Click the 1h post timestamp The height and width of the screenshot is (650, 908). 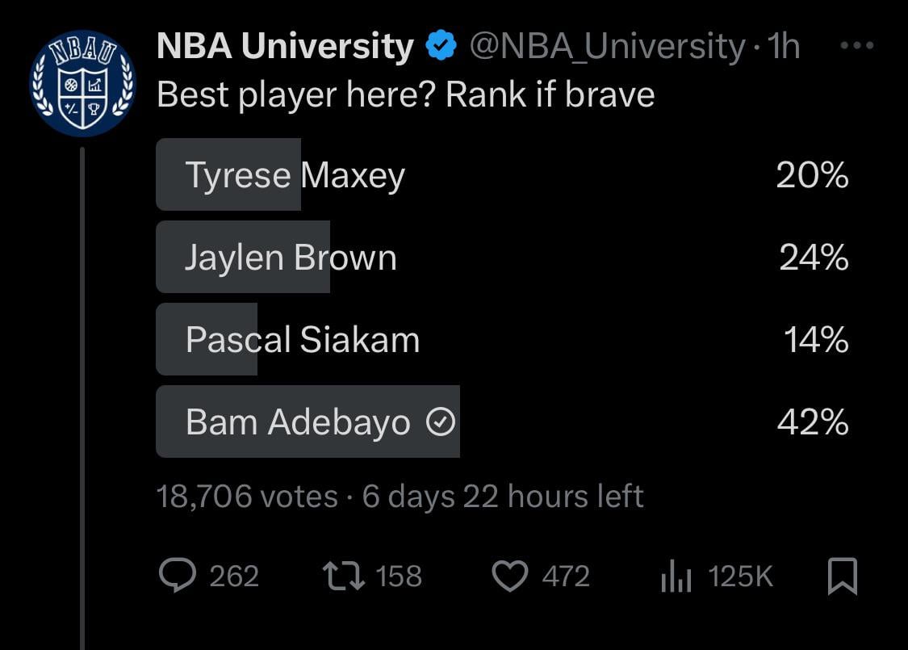click(784, 47)
